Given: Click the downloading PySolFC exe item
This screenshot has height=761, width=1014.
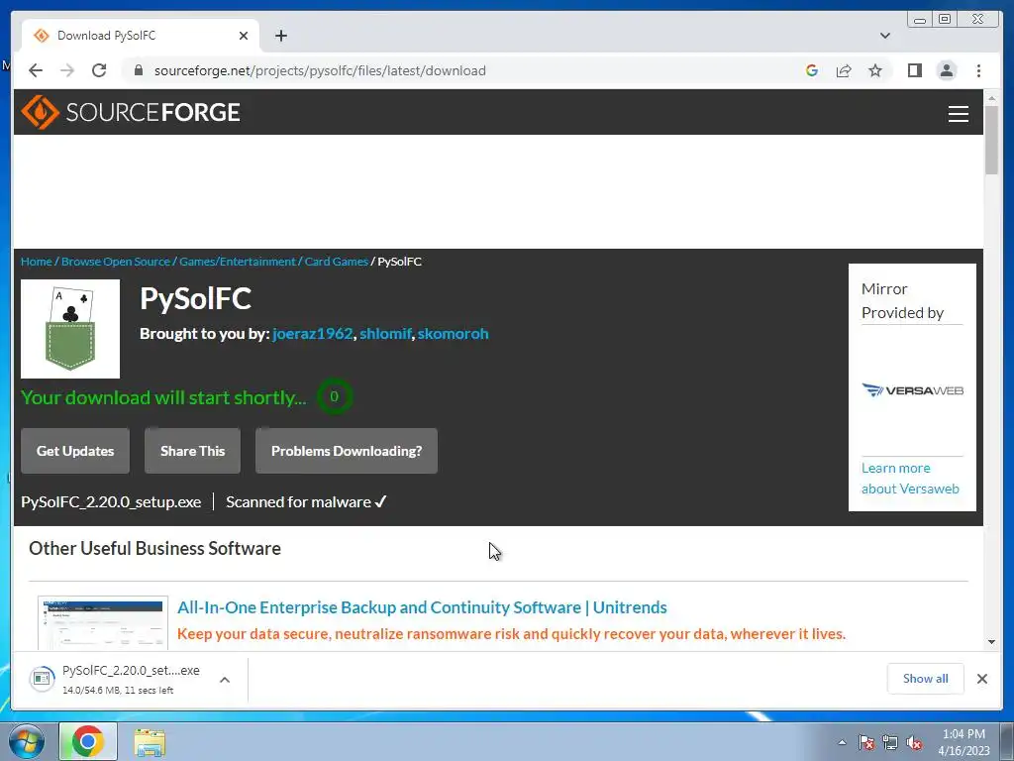Looking at the screenshot, I should 119,680.
